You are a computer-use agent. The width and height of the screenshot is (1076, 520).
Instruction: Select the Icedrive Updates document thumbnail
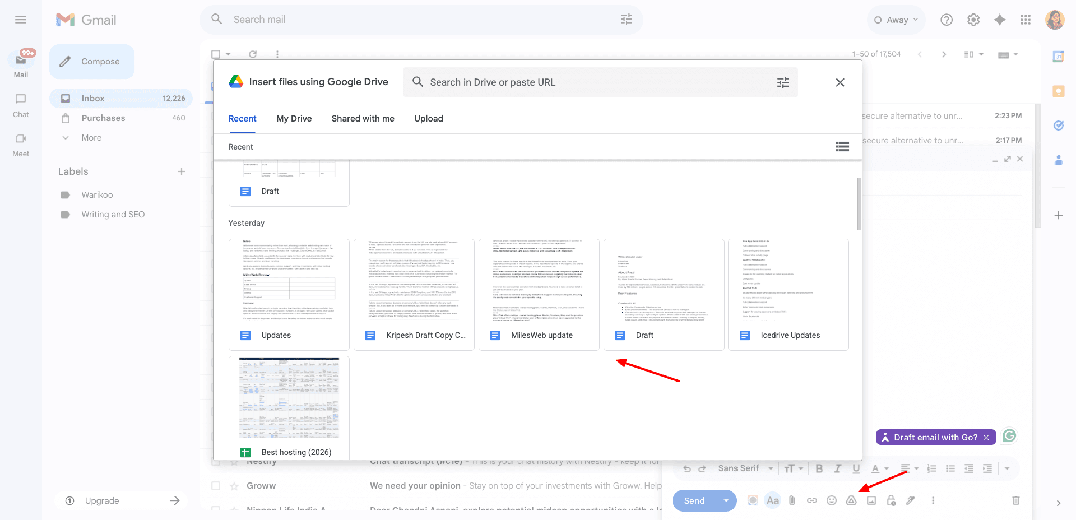(x=789, y=295)
